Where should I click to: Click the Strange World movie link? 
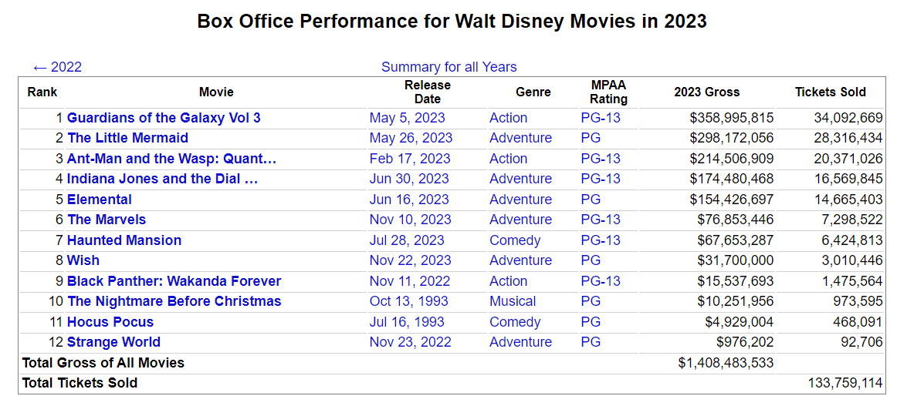tap(113, 342)
